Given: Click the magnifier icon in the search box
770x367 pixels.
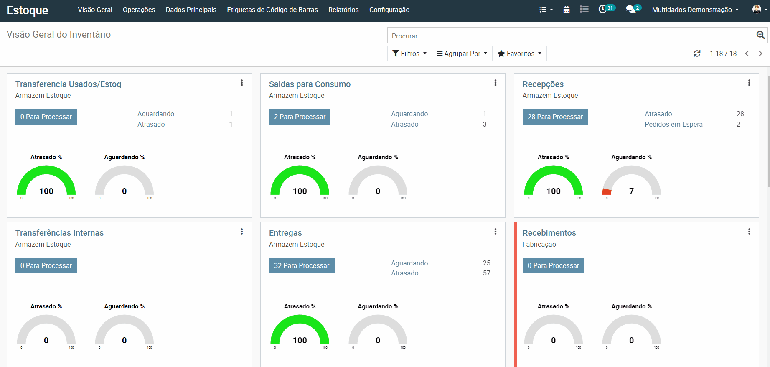Looking at the screenshot, I should (x=760, y=35).
